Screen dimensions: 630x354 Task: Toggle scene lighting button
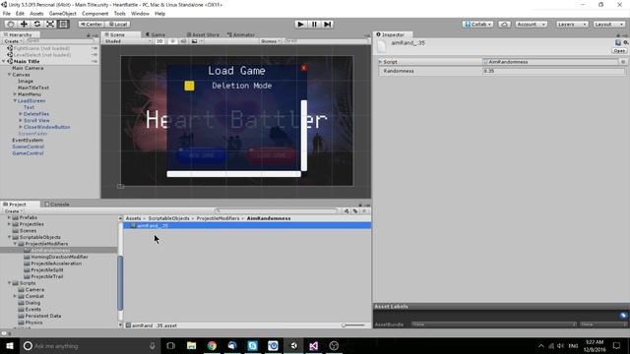click(173, 41)
